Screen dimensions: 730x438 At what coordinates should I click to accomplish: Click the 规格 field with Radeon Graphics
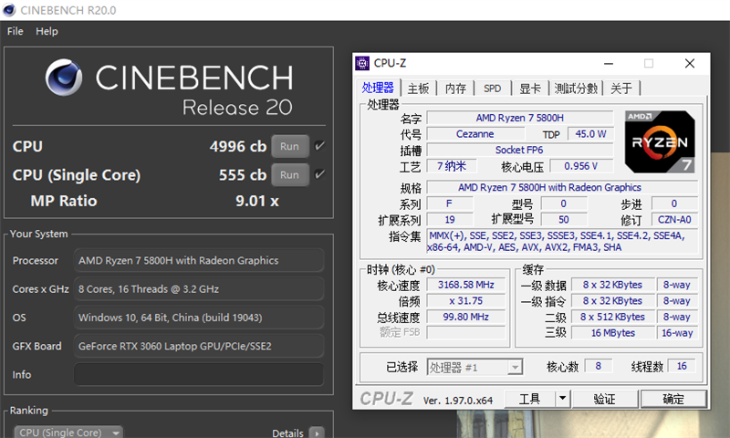coord(562,187)
